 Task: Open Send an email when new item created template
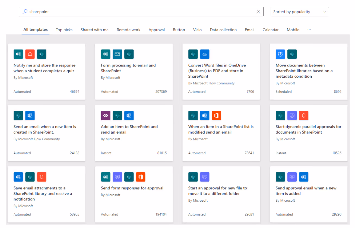point(46,133)
